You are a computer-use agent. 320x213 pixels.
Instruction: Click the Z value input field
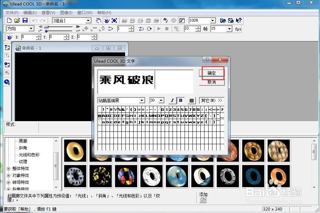coord(84,37)
